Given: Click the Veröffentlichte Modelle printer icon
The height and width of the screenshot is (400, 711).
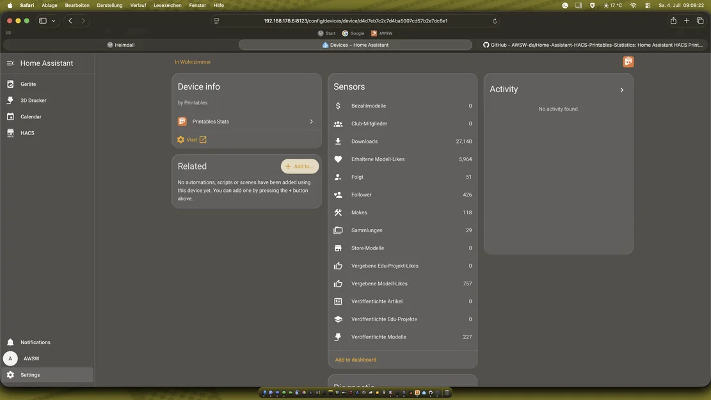Looking at the screenshot, I should (338, 337).
